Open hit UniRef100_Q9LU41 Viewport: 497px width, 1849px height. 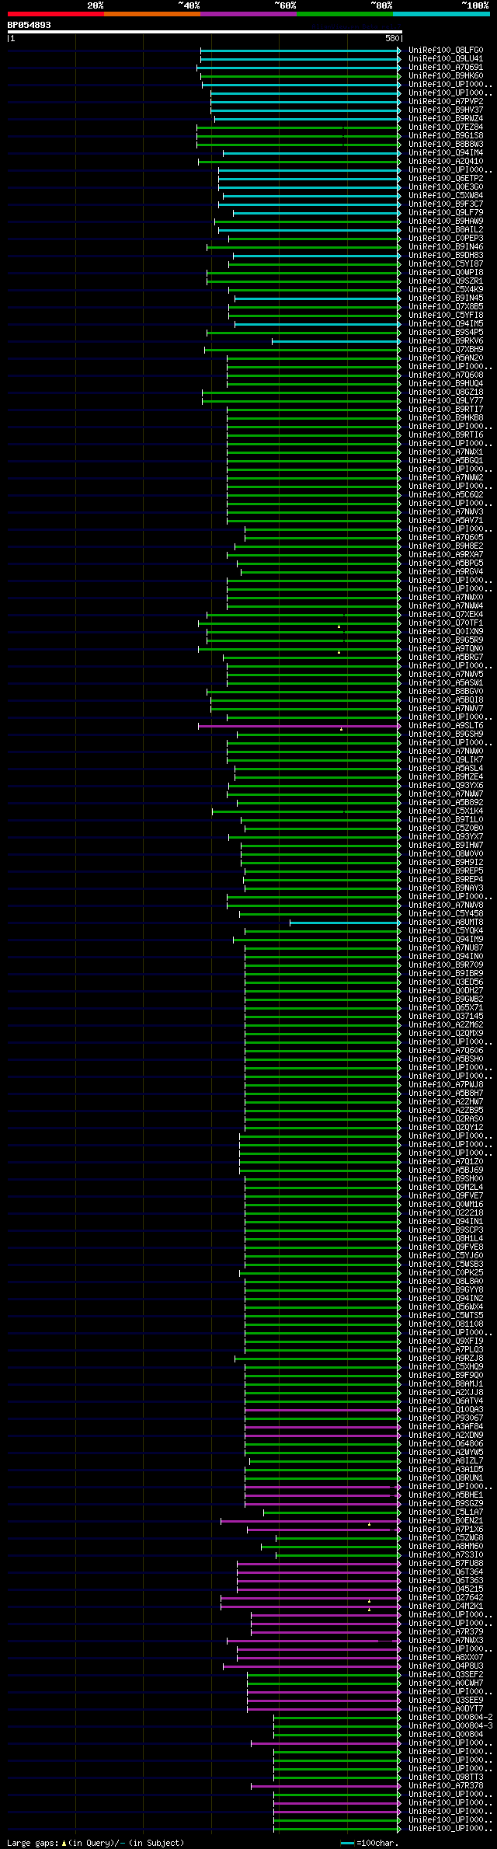pos(446,58)
